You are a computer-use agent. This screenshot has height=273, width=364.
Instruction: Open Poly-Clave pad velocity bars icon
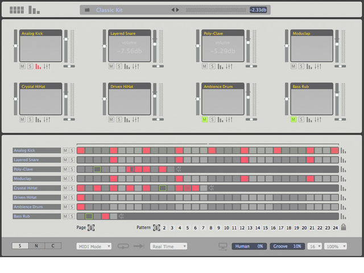pyautogui.click(x=220, y=67)
